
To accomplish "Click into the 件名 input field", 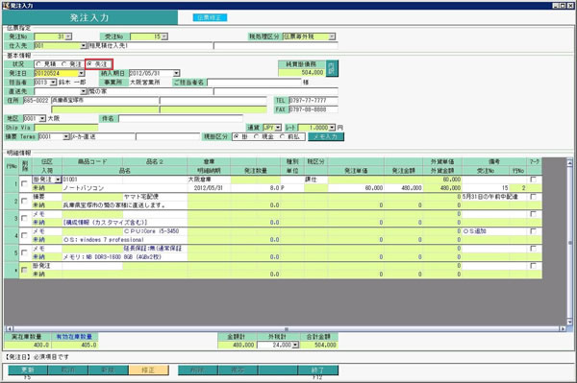I will [181, 119].
